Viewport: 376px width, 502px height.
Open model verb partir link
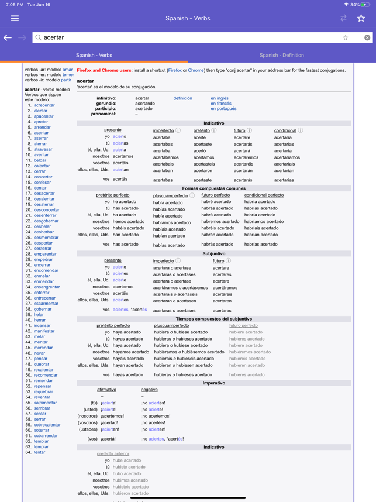click(66, 80)
